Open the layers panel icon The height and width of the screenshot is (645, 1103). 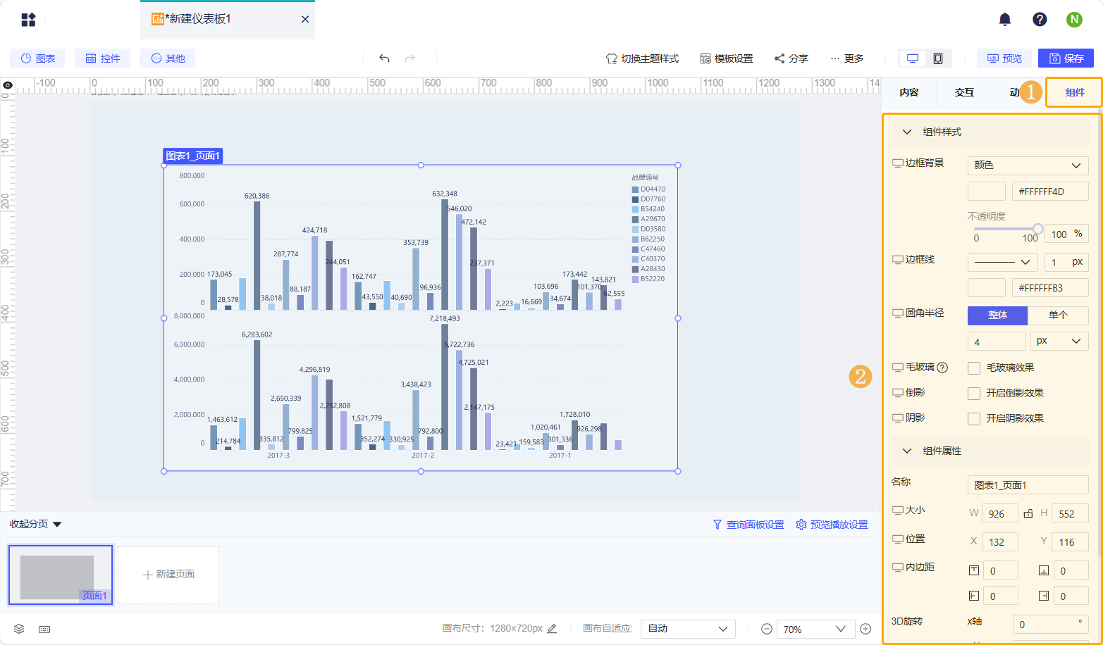pyautogui.click(x=19, y=629)
